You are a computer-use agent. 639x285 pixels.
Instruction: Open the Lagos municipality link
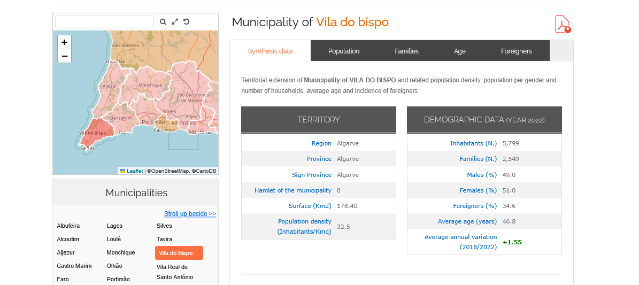(x=114, y=226)
